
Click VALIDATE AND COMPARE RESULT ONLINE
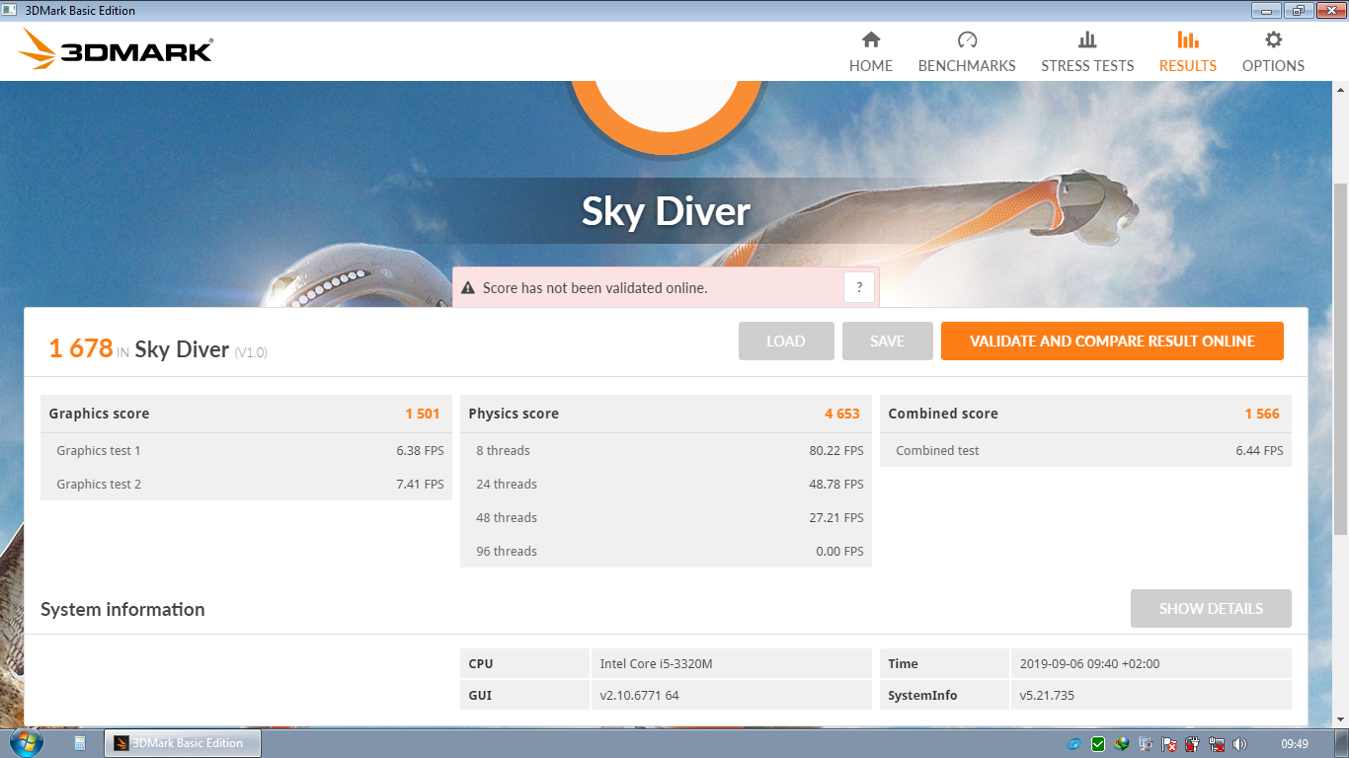point(1112,341)
